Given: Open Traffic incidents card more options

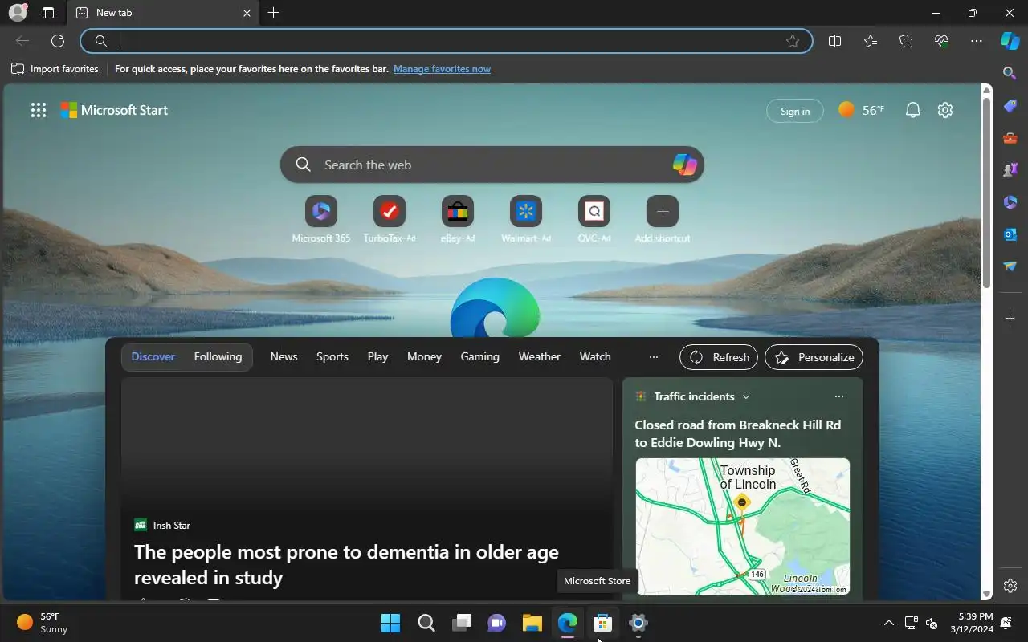Looking at the screenshot, I should 839,396.
